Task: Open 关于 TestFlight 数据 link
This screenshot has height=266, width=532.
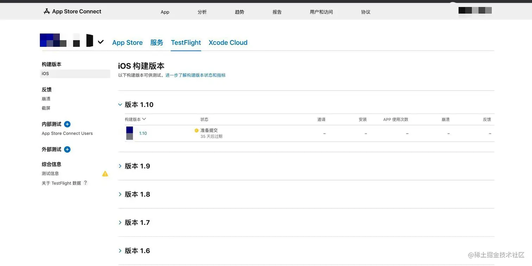Action: pos(61,183)
